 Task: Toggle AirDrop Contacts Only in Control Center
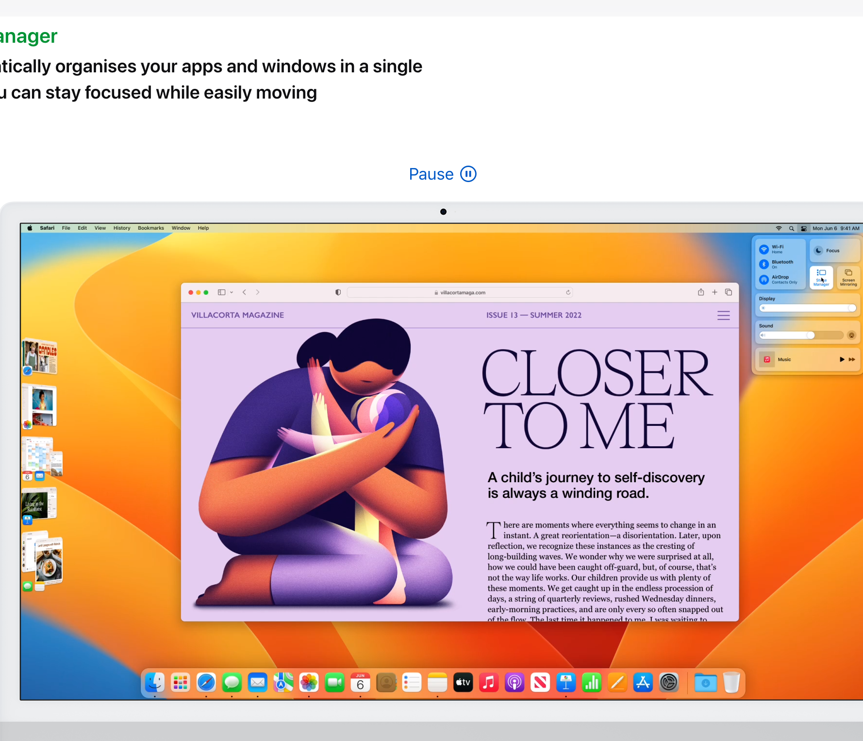(x=764, y=279)
